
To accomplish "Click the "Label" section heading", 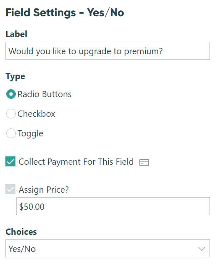I will [x=16, y=34].
